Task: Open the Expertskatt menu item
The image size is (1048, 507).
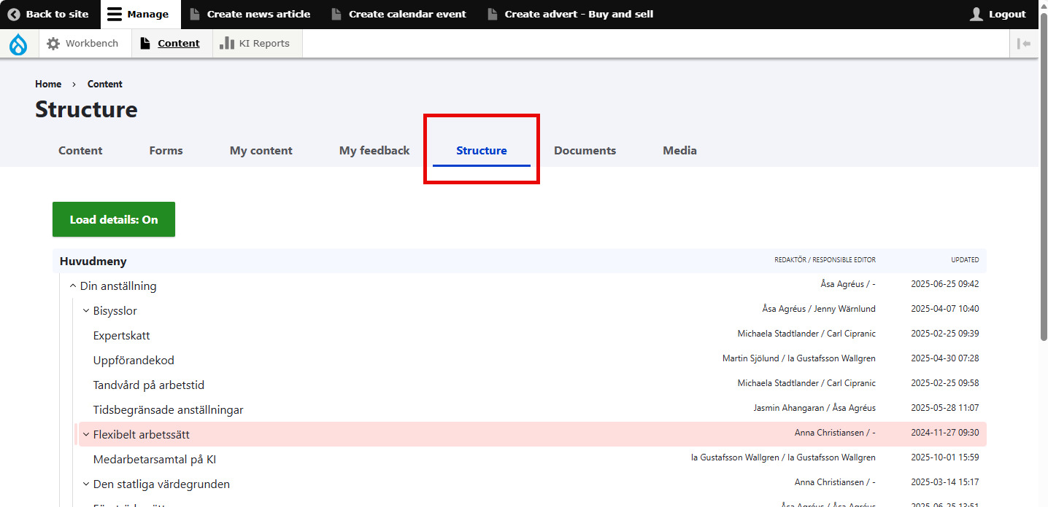Action: point(122,336)
